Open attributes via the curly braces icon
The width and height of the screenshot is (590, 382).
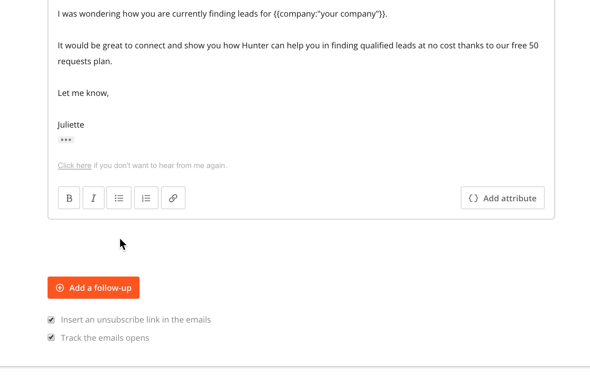[473, 198]
